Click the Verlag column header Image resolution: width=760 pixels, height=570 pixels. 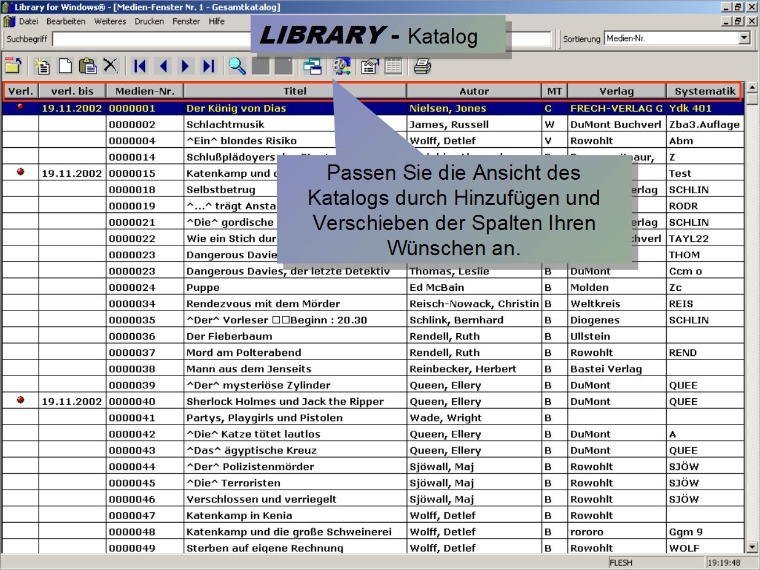pyautogui.click(x=616, y=91)
